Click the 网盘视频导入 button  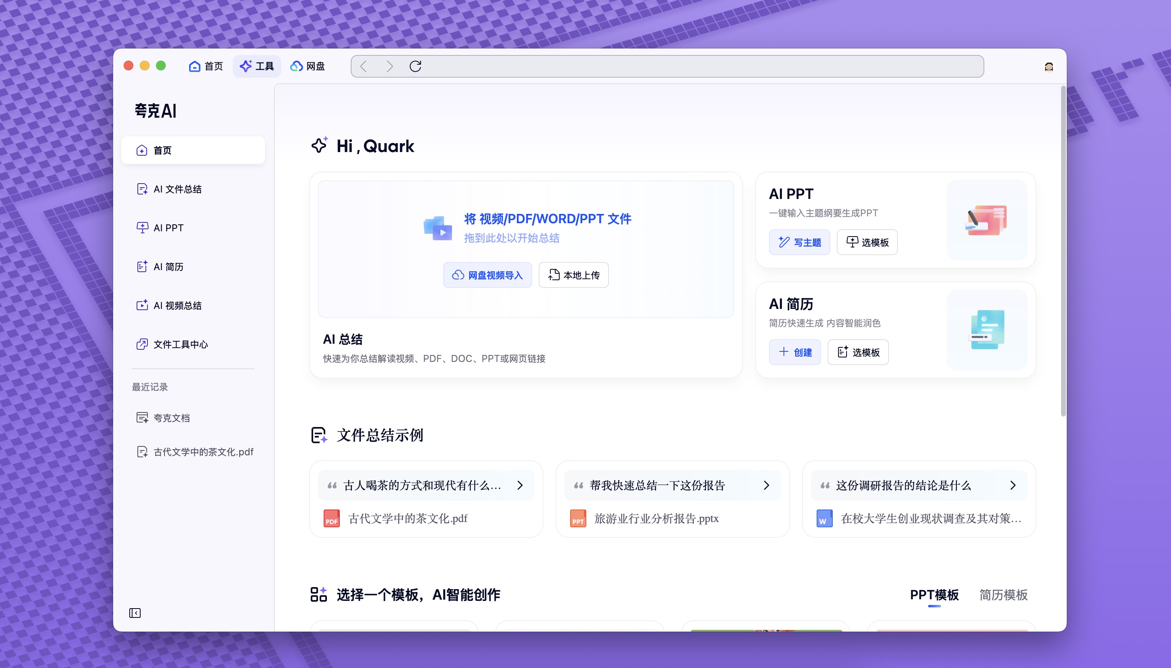pos(487,275)
